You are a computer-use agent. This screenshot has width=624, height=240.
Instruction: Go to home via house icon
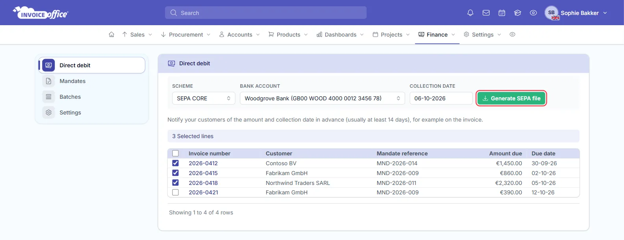111,35
